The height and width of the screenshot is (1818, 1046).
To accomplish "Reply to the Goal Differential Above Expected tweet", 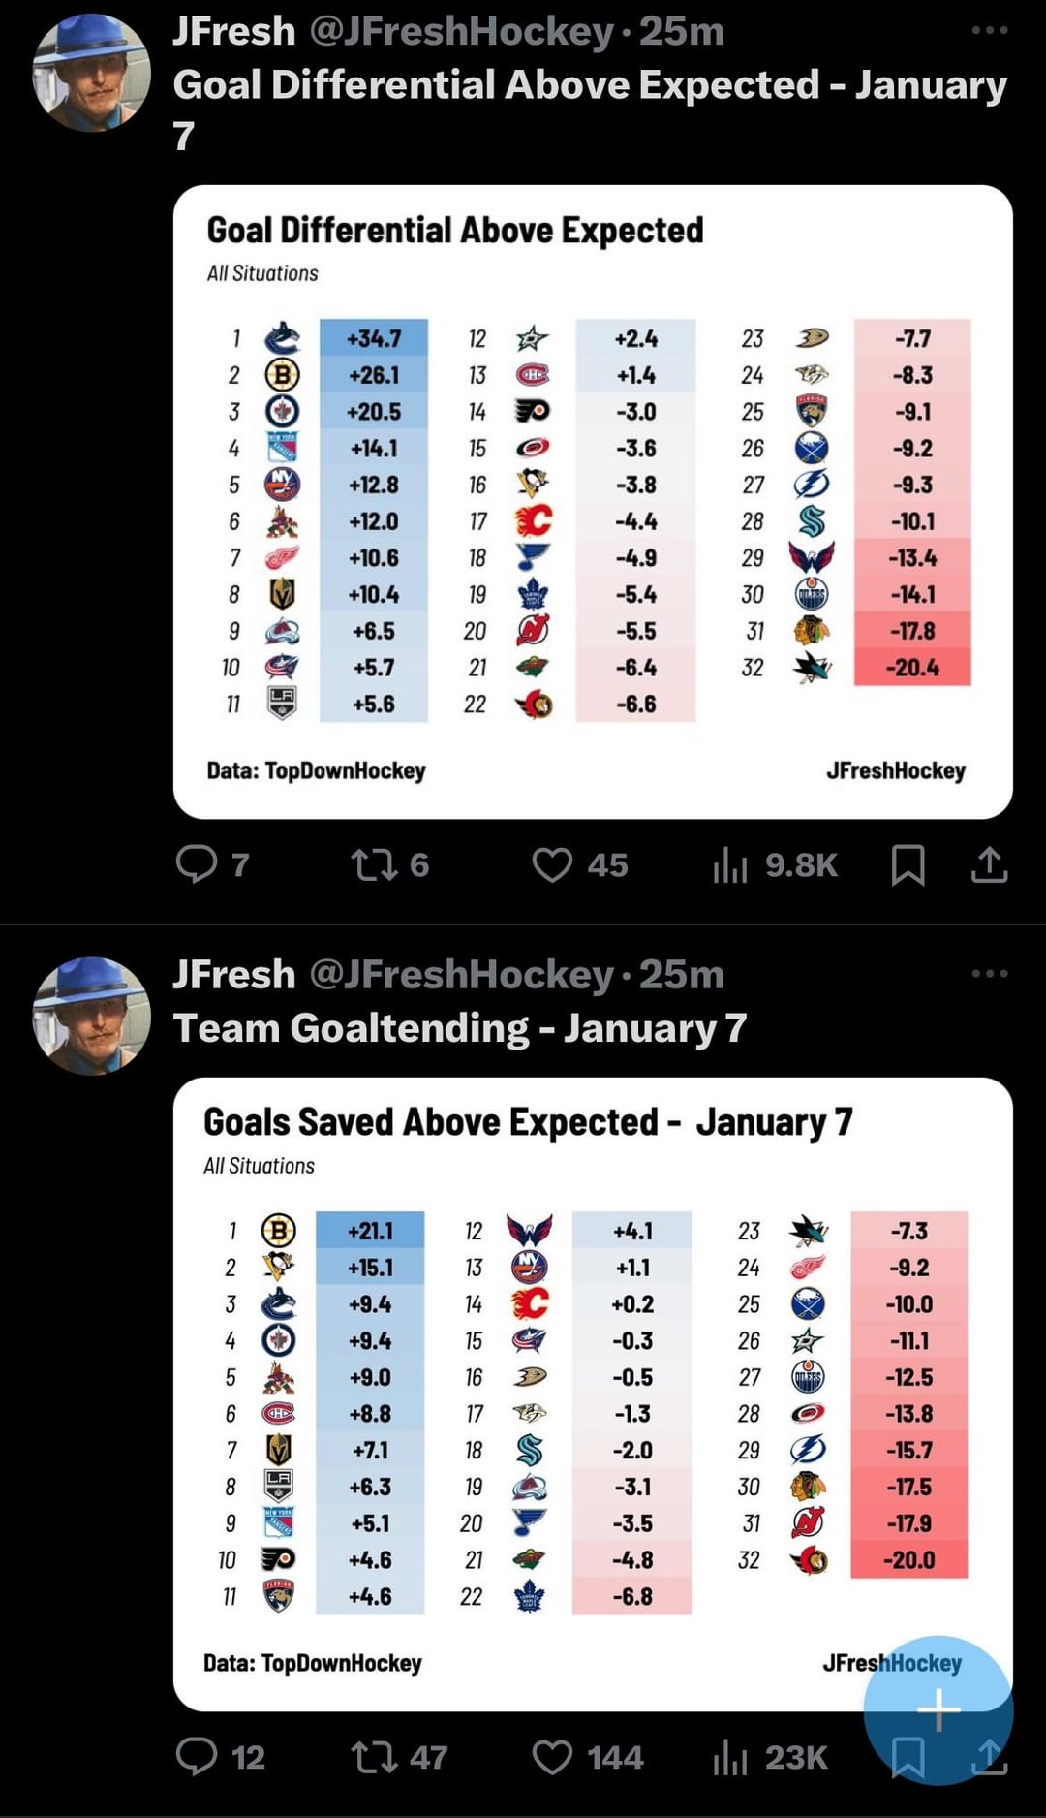I will click(197, 863).
